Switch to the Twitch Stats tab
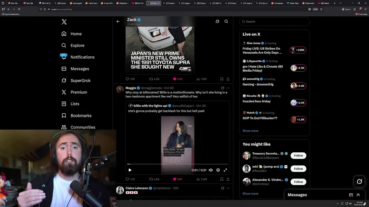Viewport: 369px width, 207px height. click(293, 3)
